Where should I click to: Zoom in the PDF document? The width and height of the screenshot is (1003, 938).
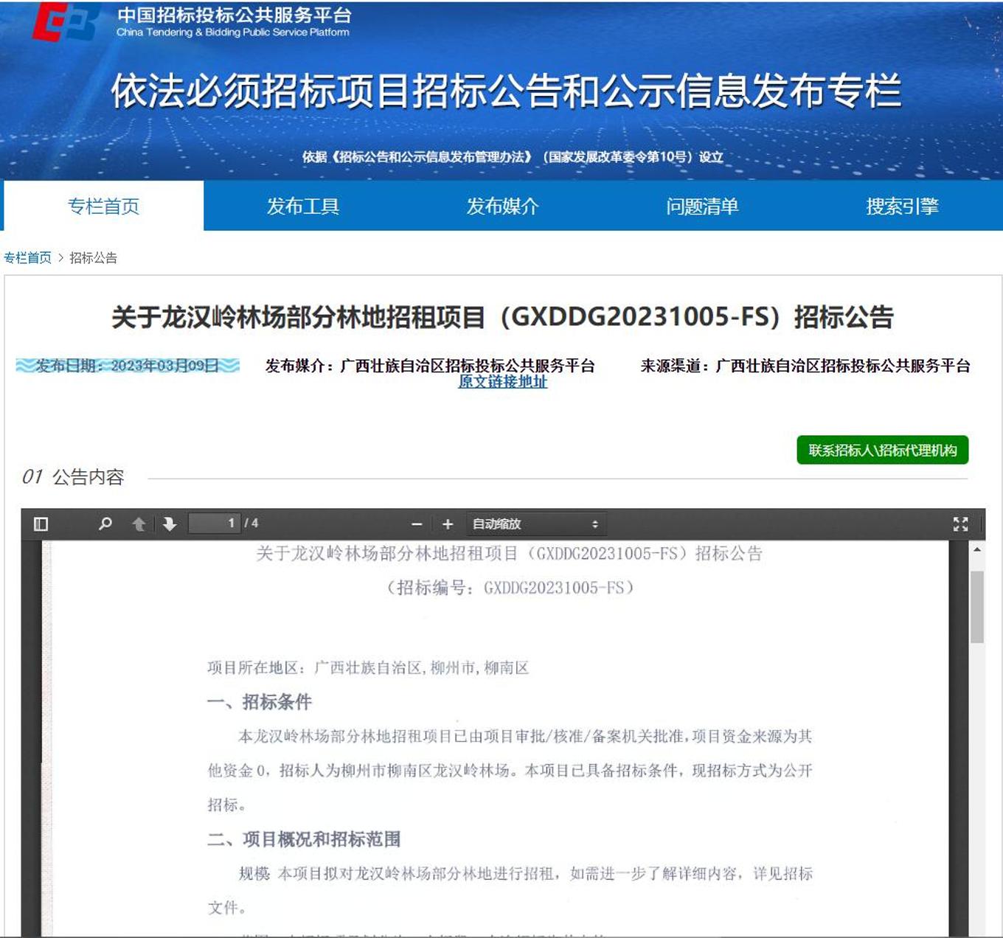(x=448, y=524)
